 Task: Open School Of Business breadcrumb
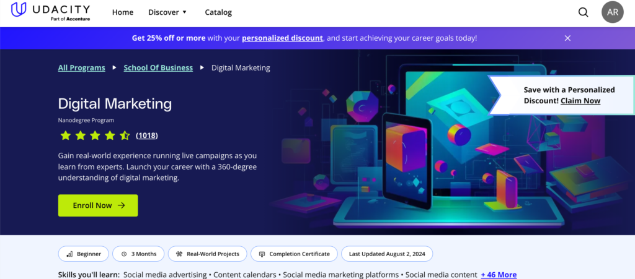point(158,68)
